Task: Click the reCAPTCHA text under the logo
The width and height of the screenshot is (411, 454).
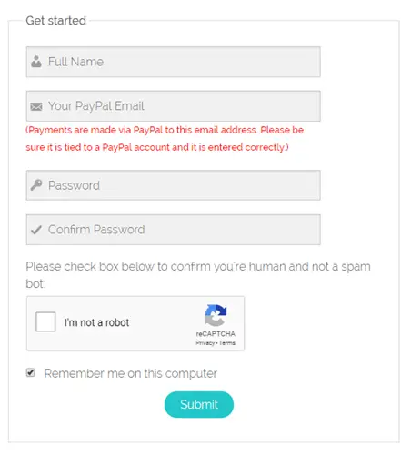Action: tap(216, 333)
